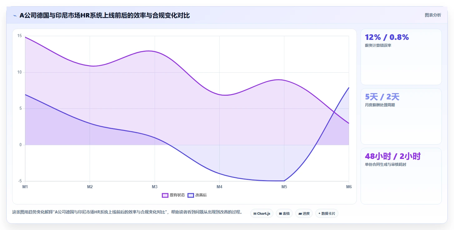
Task: Click the purple 原有状态 legend swatch
Action: click(165, 195)
